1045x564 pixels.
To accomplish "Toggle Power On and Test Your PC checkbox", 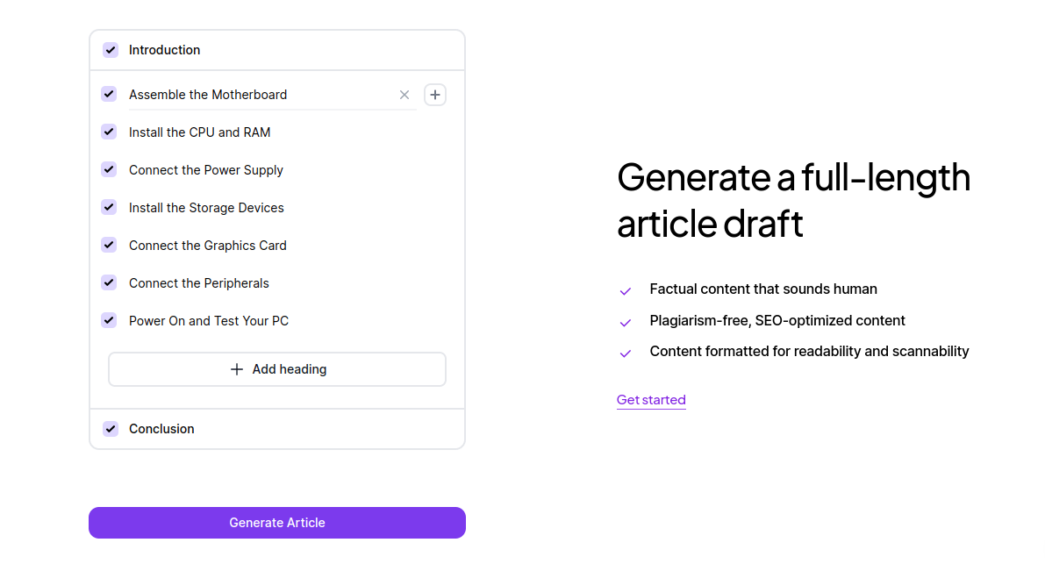I will [109, 320].
